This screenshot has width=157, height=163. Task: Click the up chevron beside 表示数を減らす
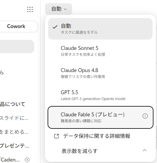pos(145,150)
